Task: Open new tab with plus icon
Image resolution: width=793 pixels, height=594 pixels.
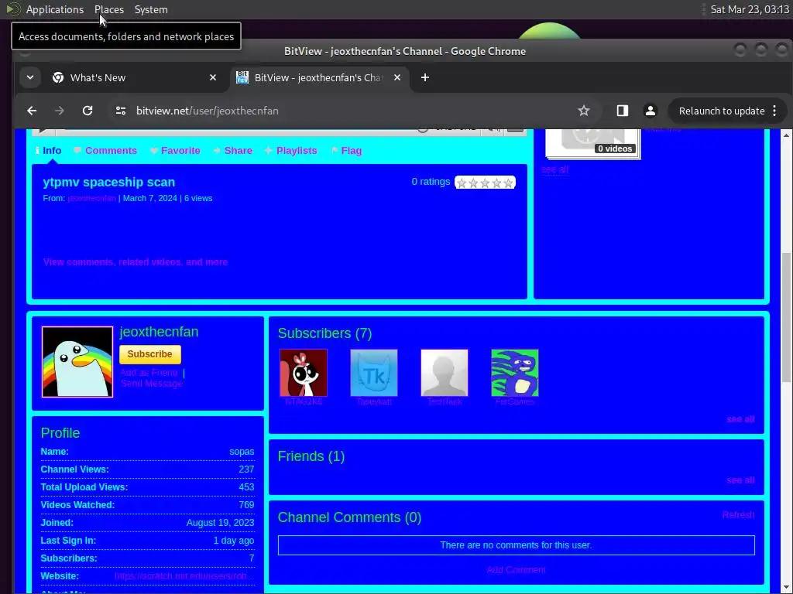Action: (x=425, y=77)
